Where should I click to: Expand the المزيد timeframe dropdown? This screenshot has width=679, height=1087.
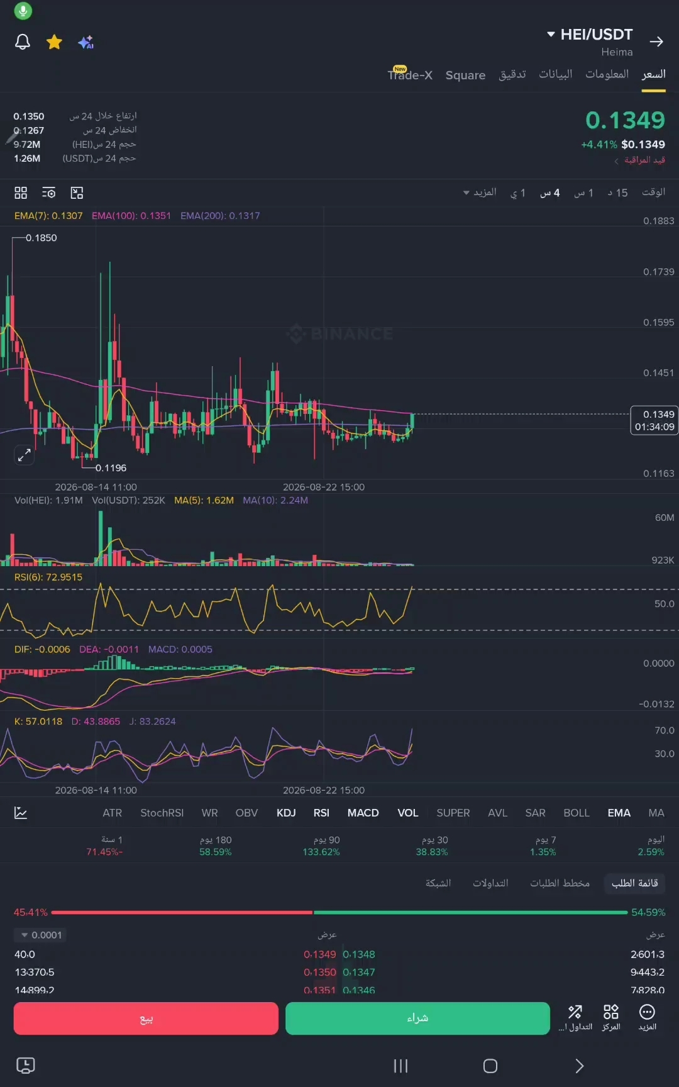[480, 192]
